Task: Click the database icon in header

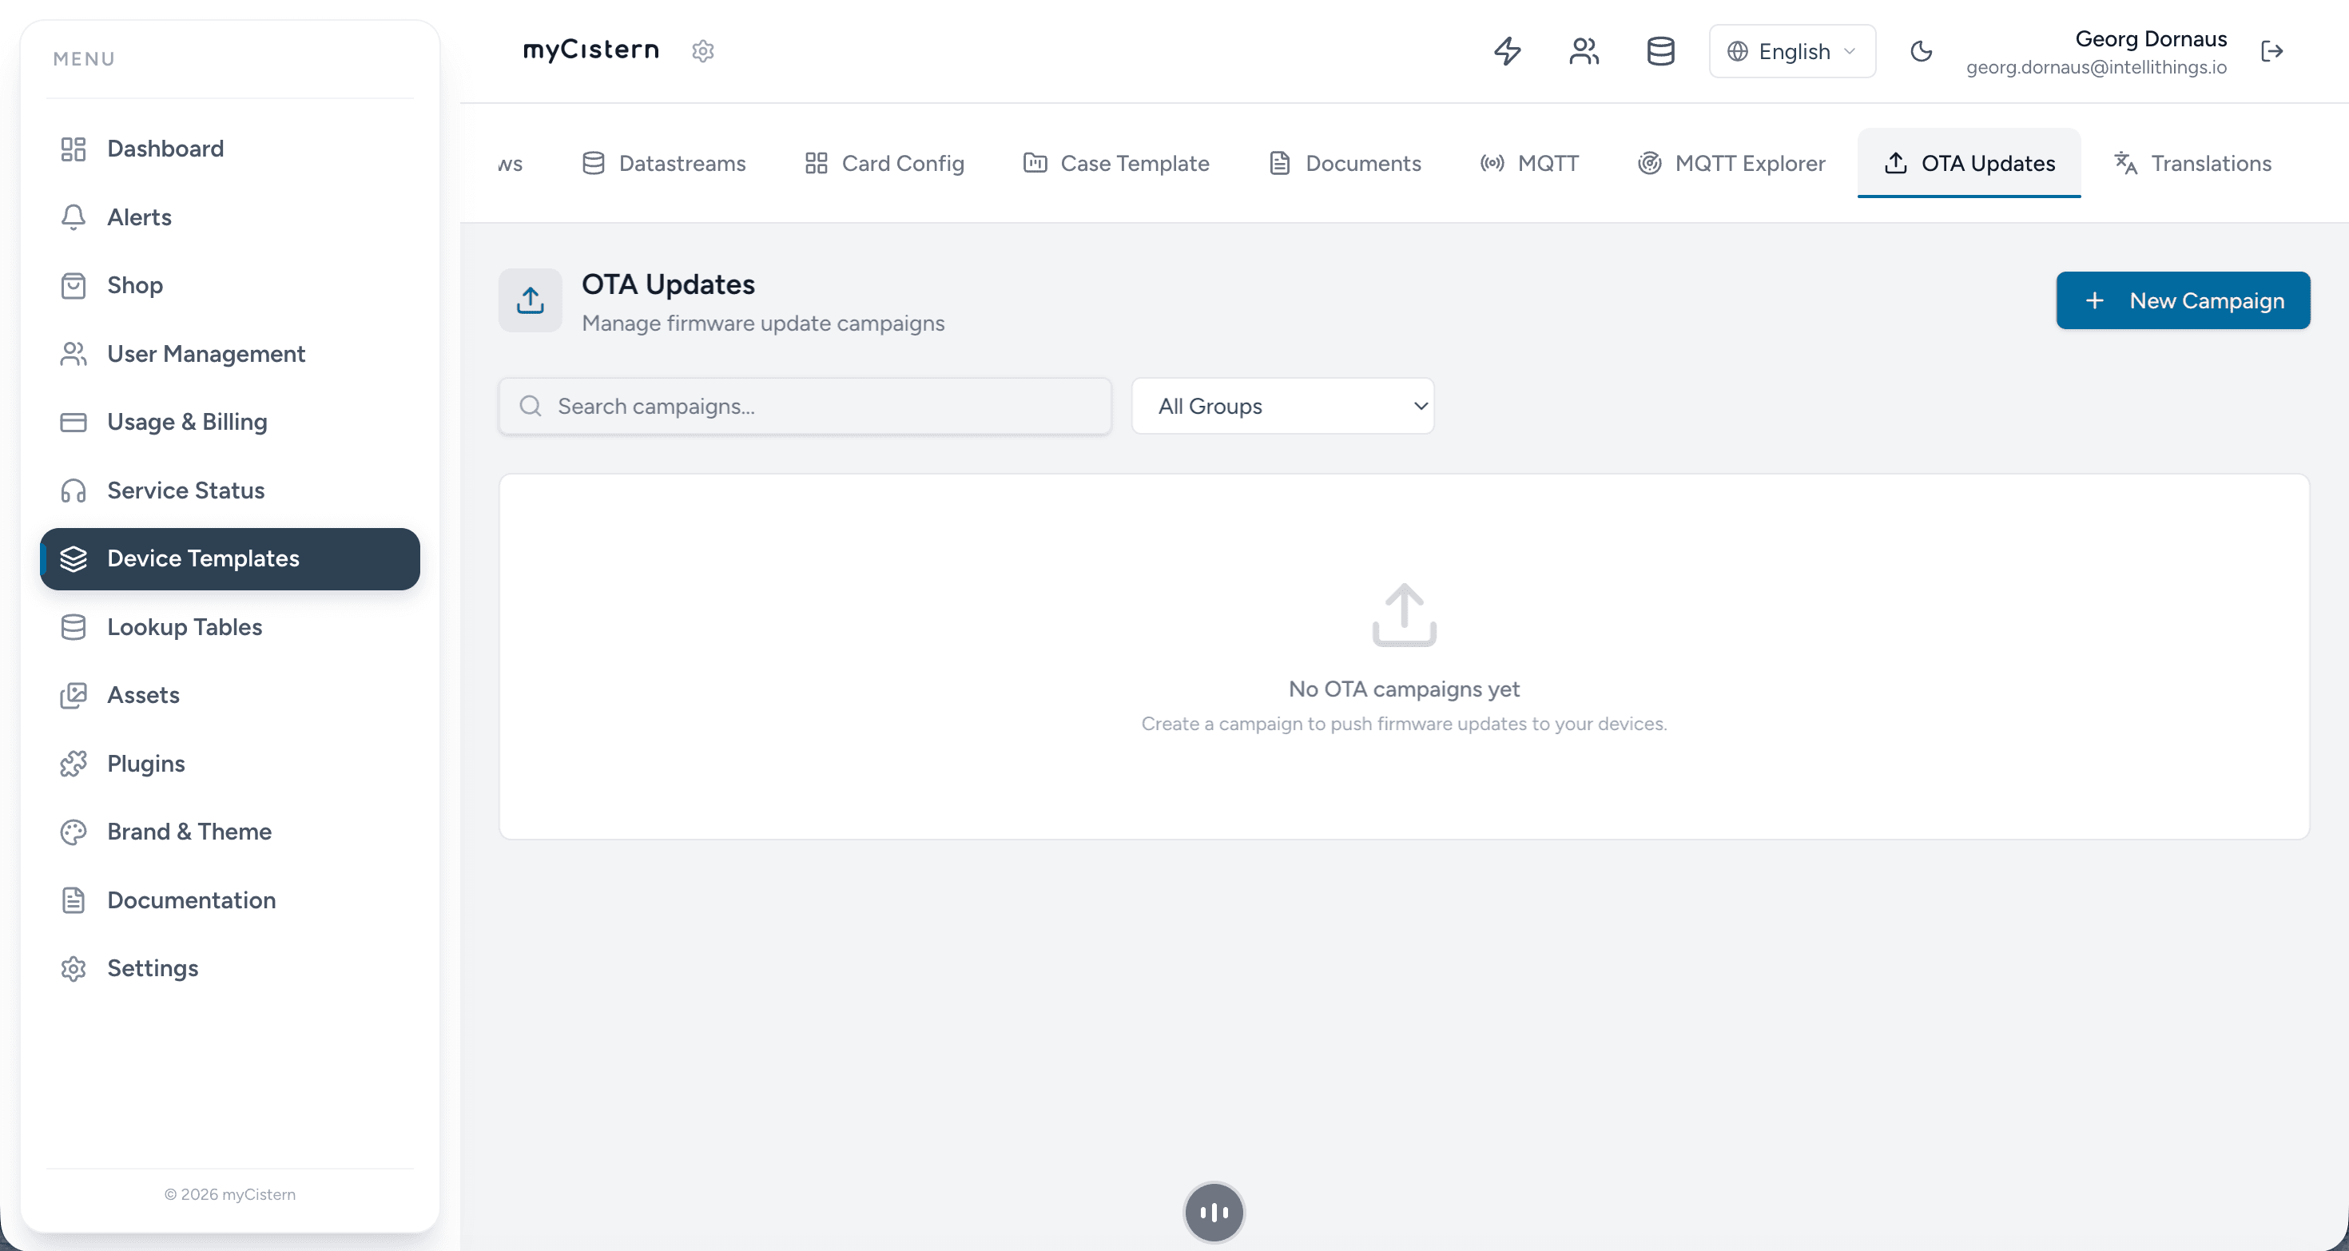Action: pos(1660,51)
